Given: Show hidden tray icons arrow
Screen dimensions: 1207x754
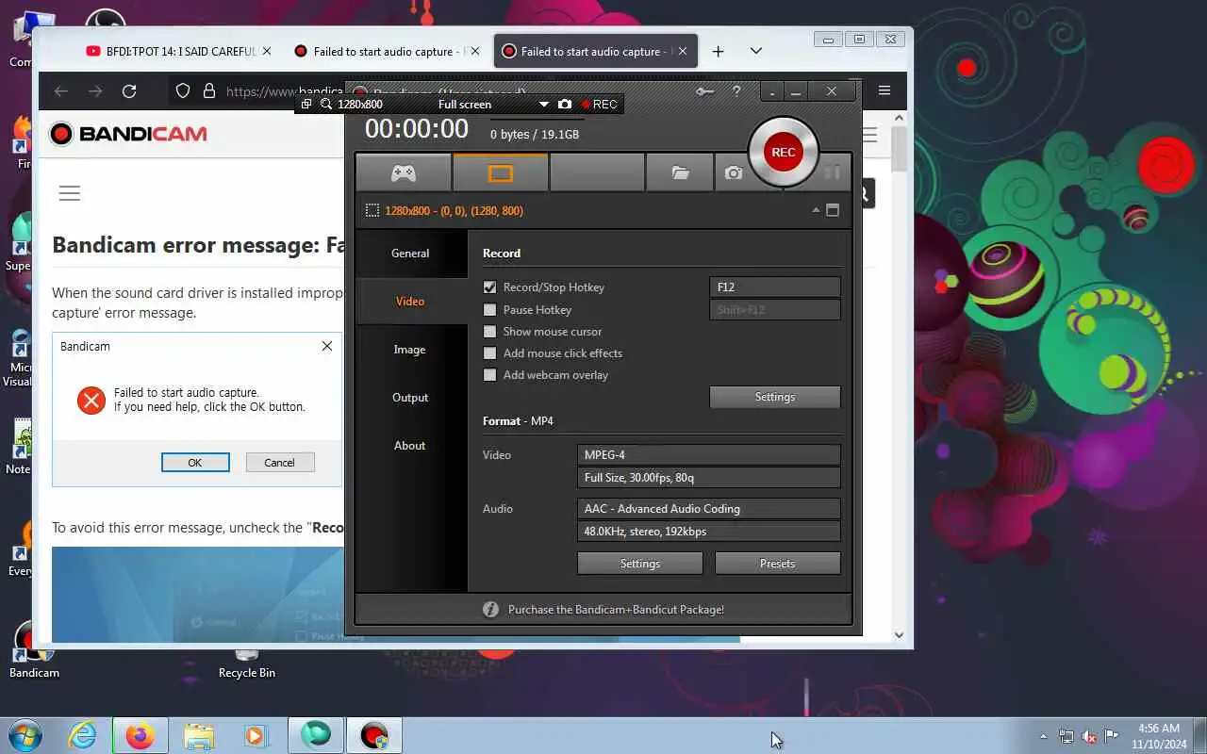Looking at the screenshot, I should [1043, 737].
